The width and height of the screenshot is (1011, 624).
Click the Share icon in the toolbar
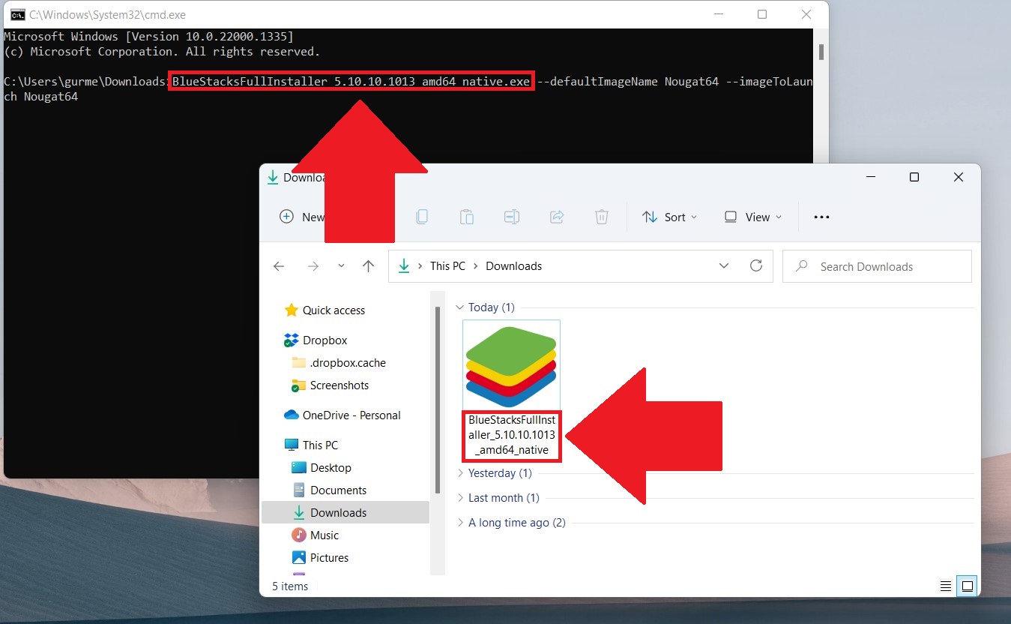(x=557, y=217)
